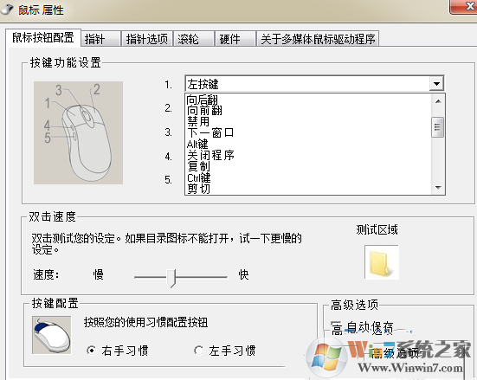
Task: Click the blue-button mouse icon in 按键配置
Action: pos(52,335)
